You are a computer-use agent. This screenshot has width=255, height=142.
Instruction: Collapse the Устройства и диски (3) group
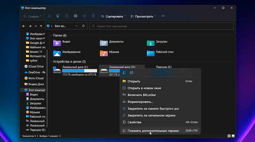point(51,62)
